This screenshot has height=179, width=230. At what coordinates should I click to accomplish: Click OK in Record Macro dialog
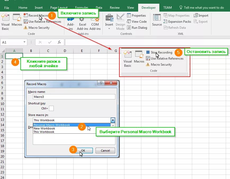click(83, 151)
